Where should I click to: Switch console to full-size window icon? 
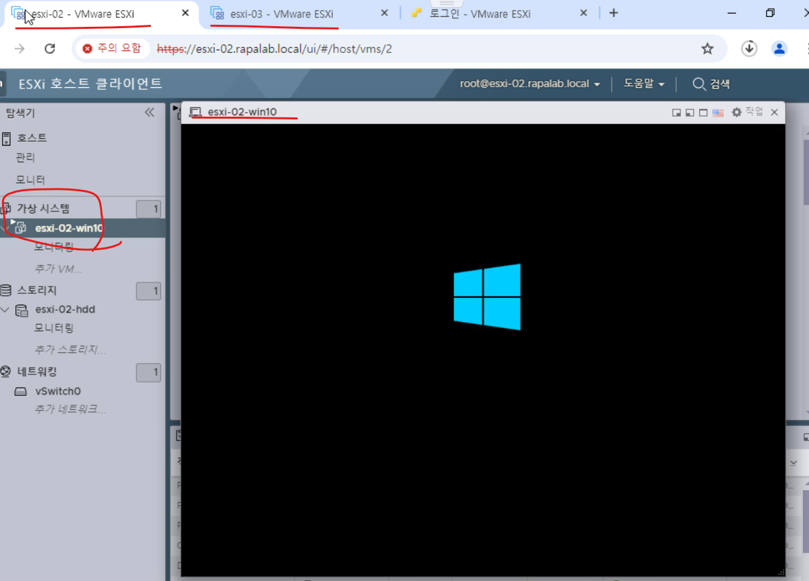(x=703, y=113)
